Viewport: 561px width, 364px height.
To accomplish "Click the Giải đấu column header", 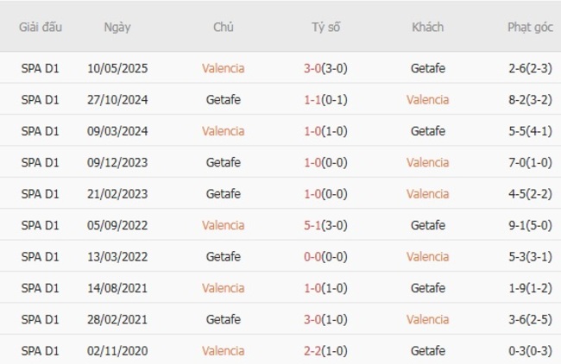I will 41,28.
